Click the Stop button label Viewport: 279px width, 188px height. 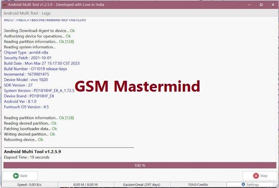pyautogui.click(x=264, y=175)
